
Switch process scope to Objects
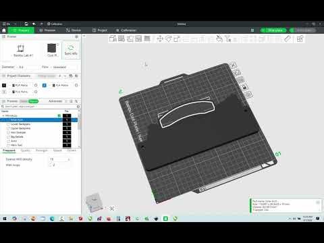click(x=33, y=101)
